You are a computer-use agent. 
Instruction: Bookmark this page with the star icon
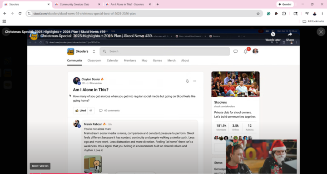258,14
